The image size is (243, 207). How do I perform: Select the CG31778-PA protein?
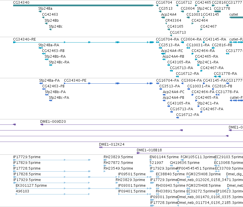click(217, 95)
